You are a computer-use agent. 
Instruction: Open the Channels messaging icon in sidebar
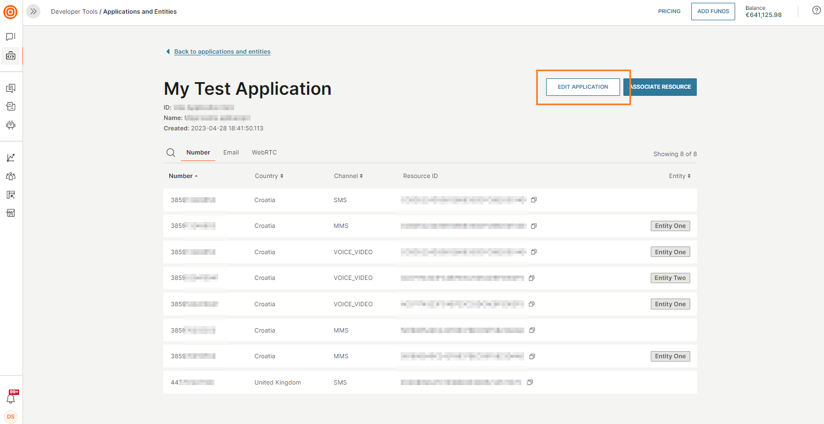[10, 88]
